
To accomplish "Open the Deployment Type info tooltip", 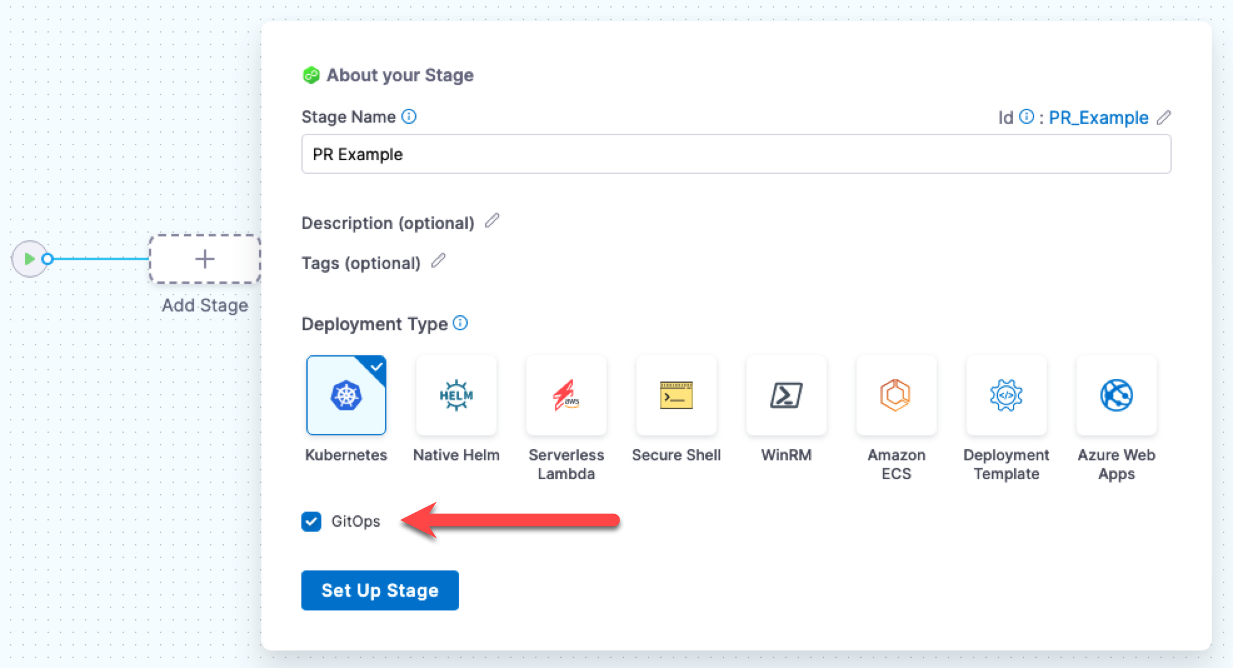I will [461, 323].
